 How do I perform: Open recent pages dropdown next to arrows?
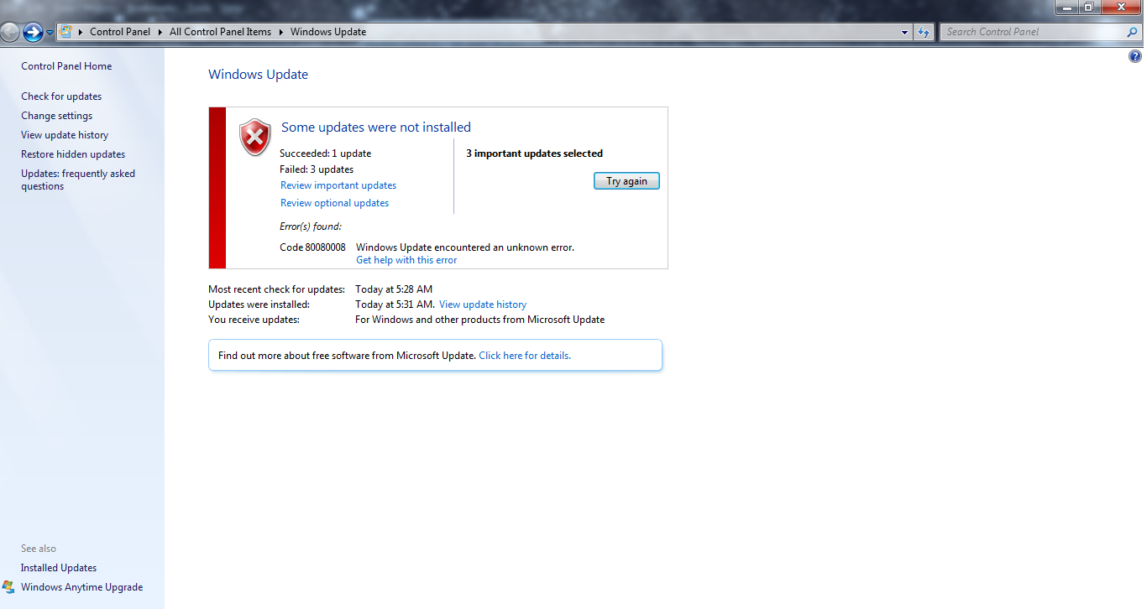(50, 32)
